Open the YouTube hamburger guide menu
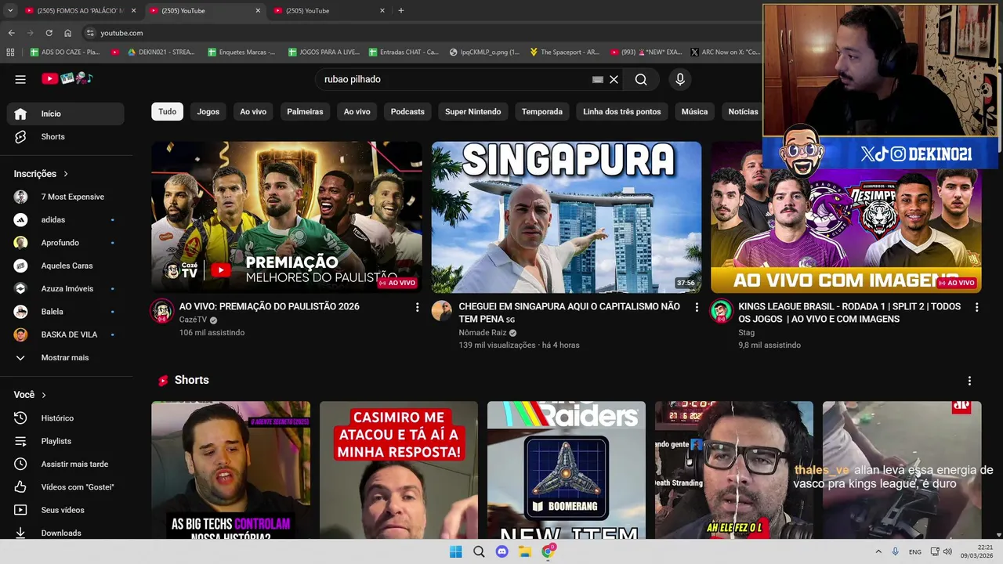Image resolution: width=1003 pixels, height=564 pixels. click(x=20, y=79)
